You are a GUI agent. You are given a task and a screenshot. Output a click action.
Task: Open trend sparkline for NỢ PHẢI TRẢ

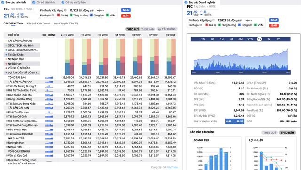point(49,138)
